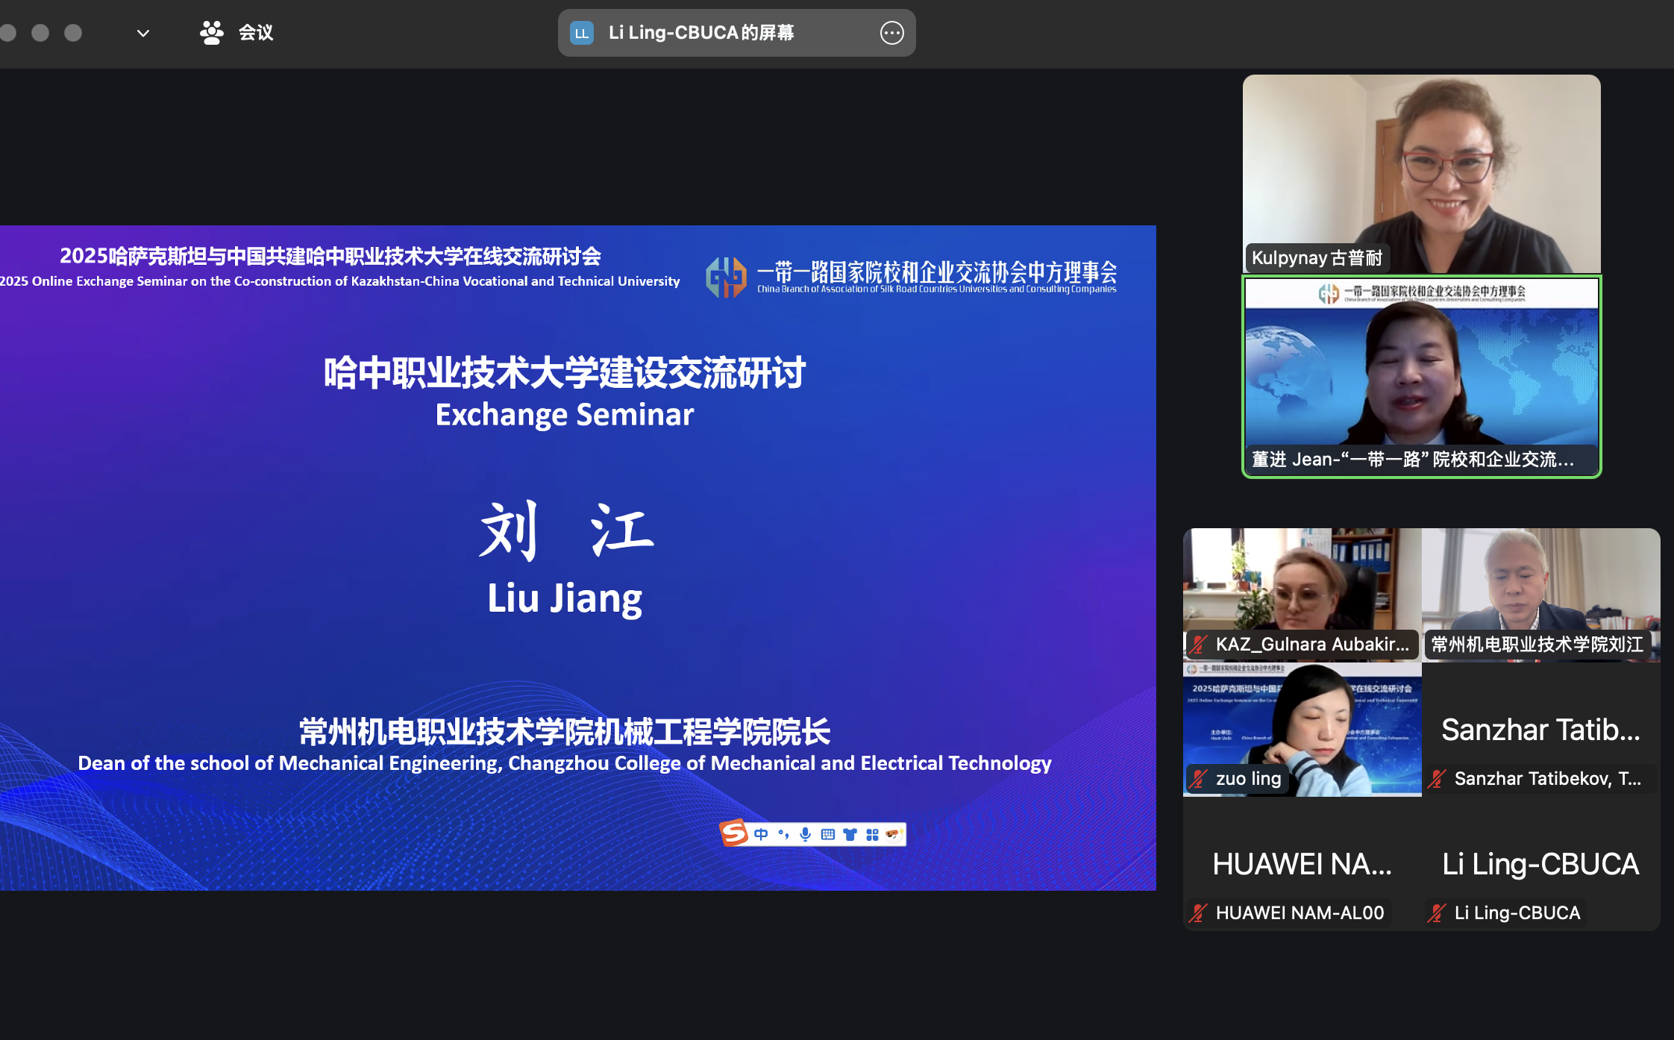Toggle Chinese/English input mode button
Screen dimensions: 1674x1040
tap(761, 834)
